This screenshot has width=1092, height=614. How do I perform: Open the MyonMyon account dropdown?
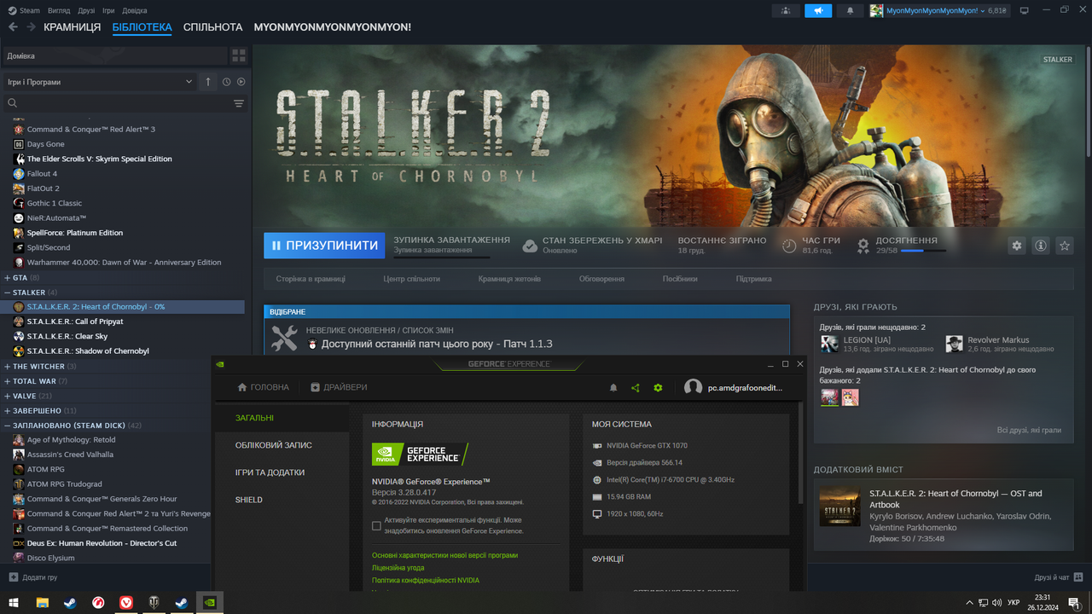coord(939,10)
